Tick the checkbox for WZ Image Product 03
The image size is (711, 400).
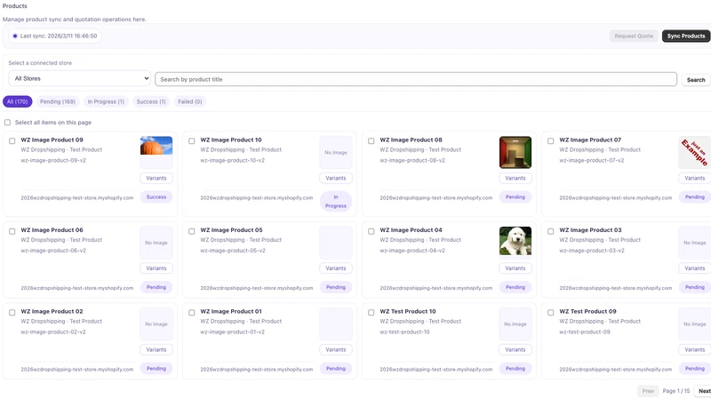click(551, 231)
